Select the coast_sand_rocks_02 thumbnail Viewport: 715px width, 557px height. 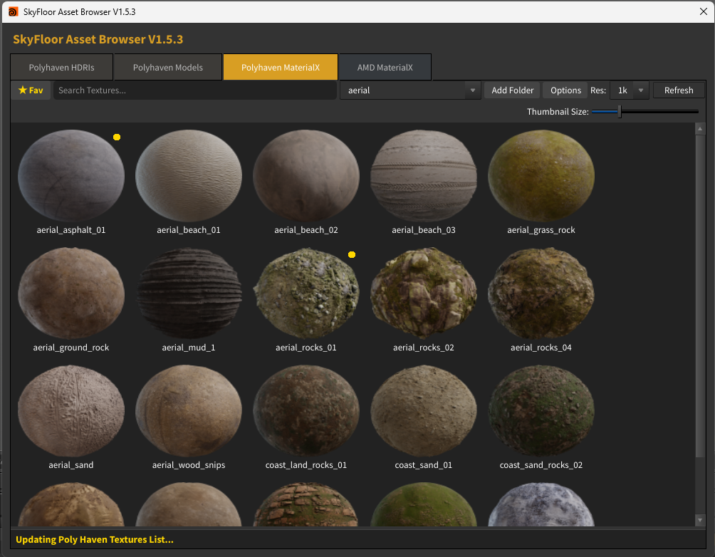[541, 410]
